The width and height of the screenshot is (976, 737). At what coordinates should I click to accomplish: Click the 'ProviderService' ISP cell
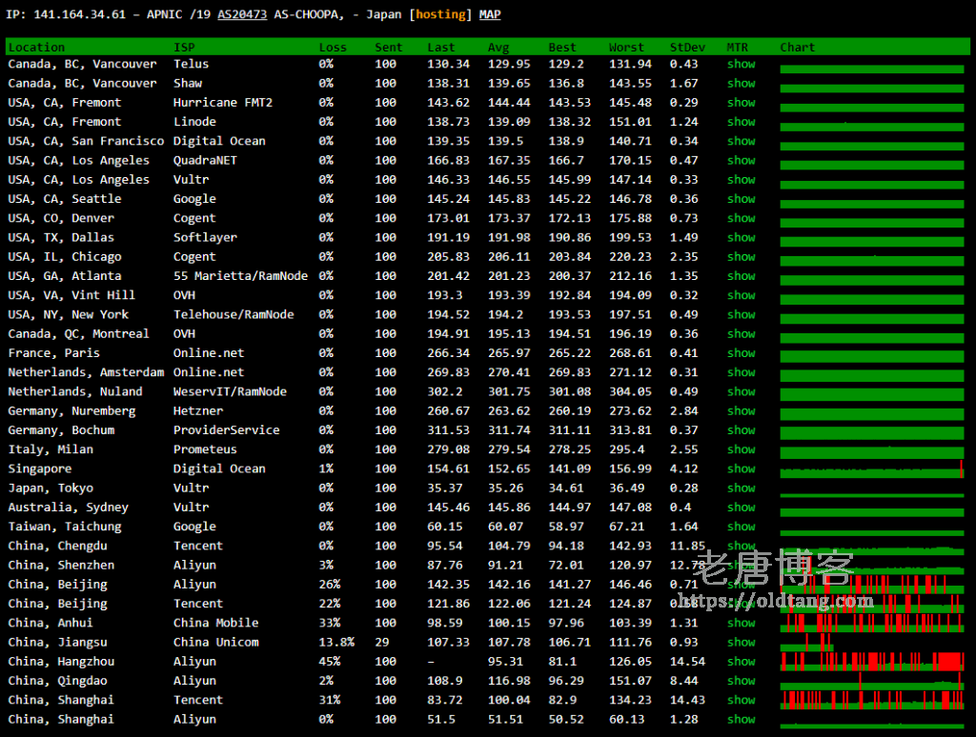click(x=227, y=430)
